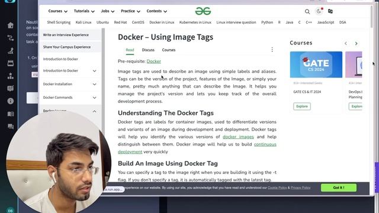Screen dimensions: 379x213
Task: Open CentOS topic
Action: click(x=138, y=22)
